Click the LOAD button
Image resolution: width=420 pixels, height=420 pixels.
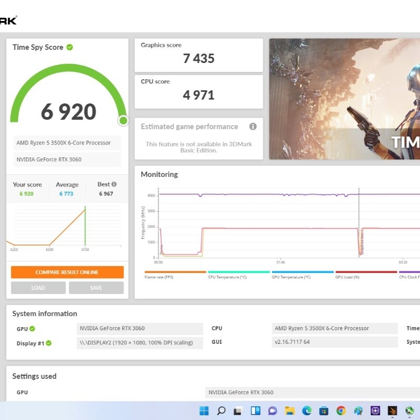pyautogui.click(x=38, y=288)
